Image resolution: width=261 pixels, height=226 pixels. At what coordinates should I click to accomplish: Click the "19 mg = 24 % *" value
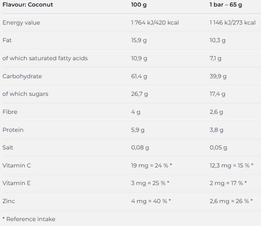coord(151,165)
